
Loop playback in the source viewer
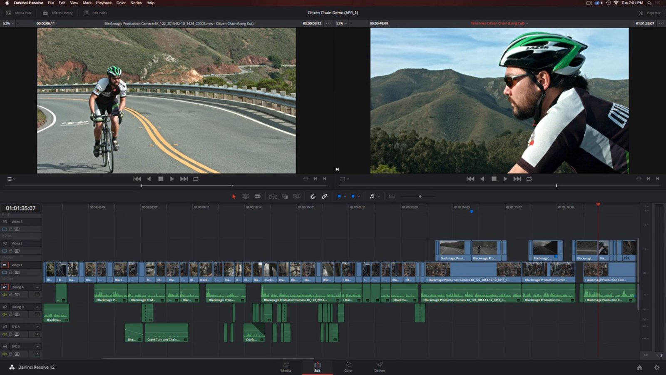(195, 178)
